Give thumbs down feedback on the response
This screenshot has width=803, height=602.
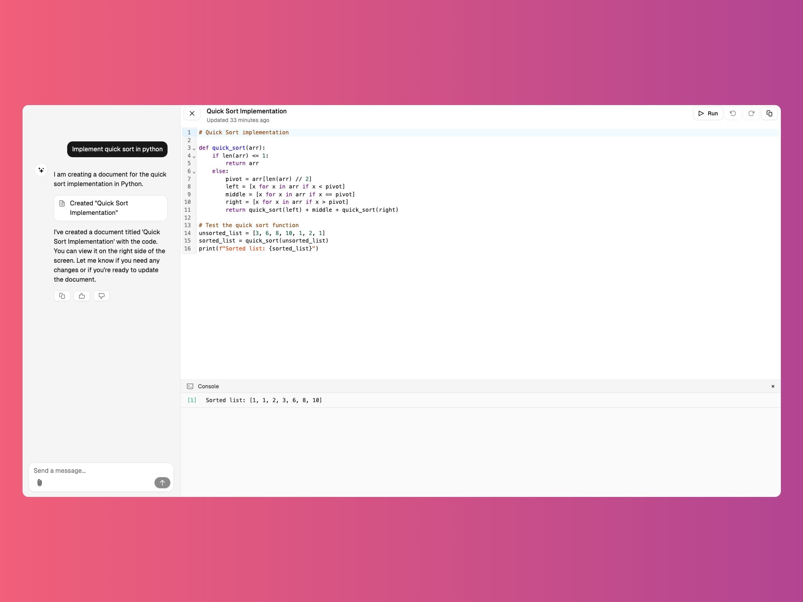(x=101, y=296)
